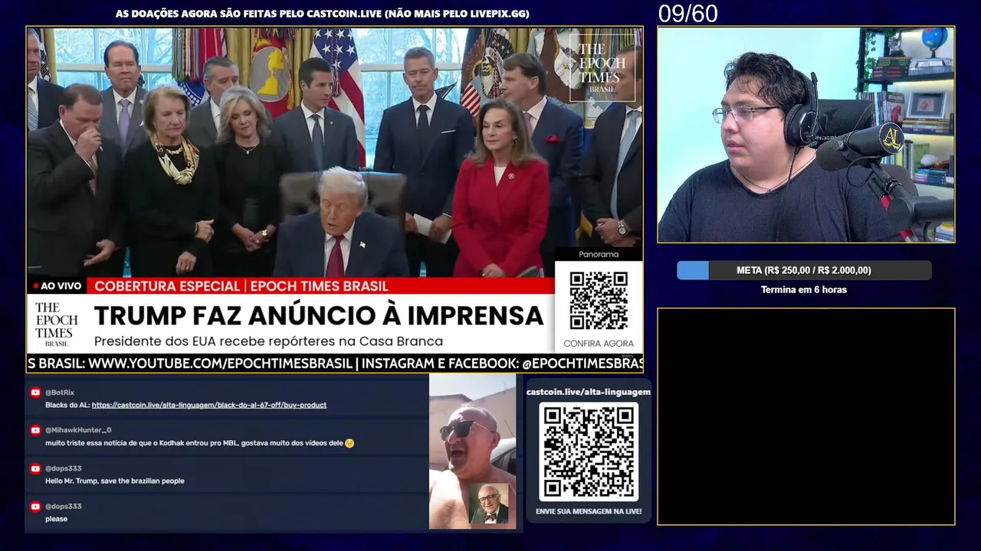Click the @BotRix username
981x551 pixels.
pos(60,393)
